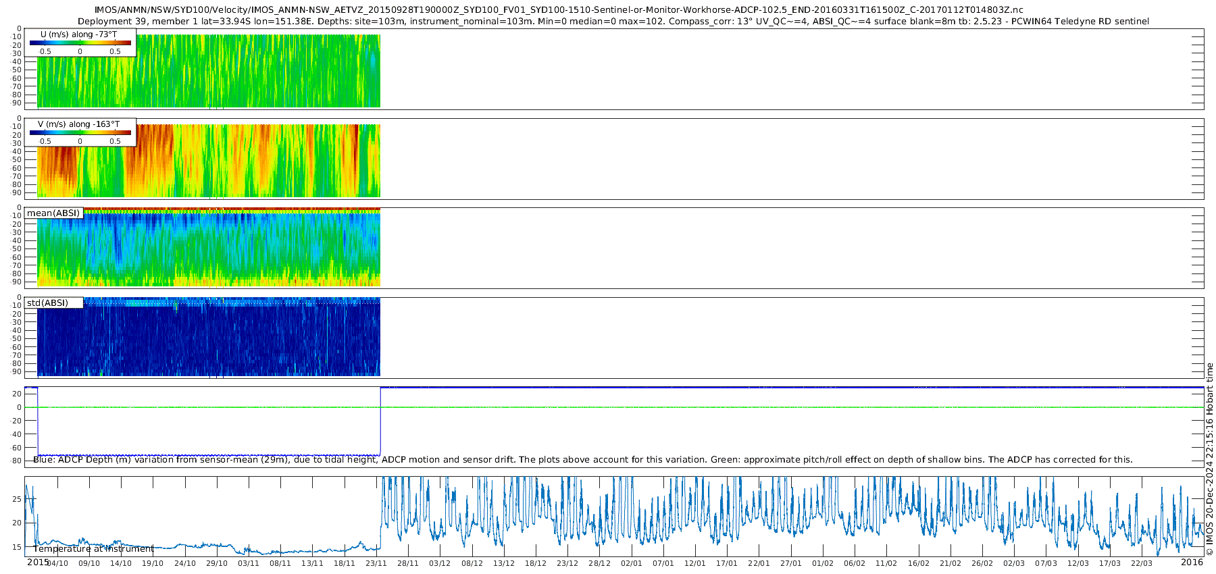
Task: Click the 'Temperature at instrument' label
Action: pyautogui.click(x=93, y=549)
